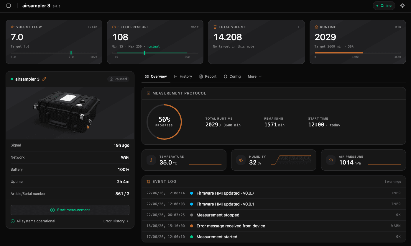Open the Report tab
The image size is (411, 246).
coord(208,76)
